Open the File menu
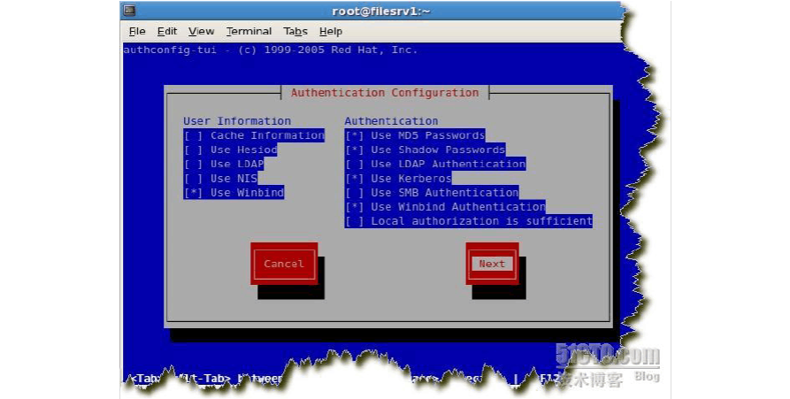This screenshot has width=790, height=399. (x=137, y=31)
